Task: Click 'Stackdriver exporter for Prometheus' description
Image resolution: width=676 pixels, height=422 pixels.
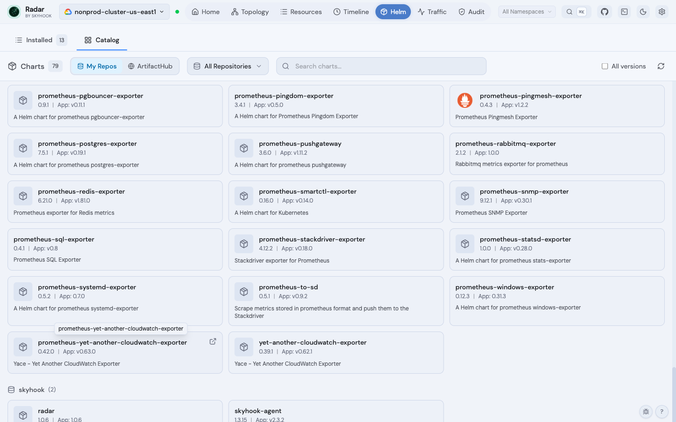Action: [x=282, y=261]
